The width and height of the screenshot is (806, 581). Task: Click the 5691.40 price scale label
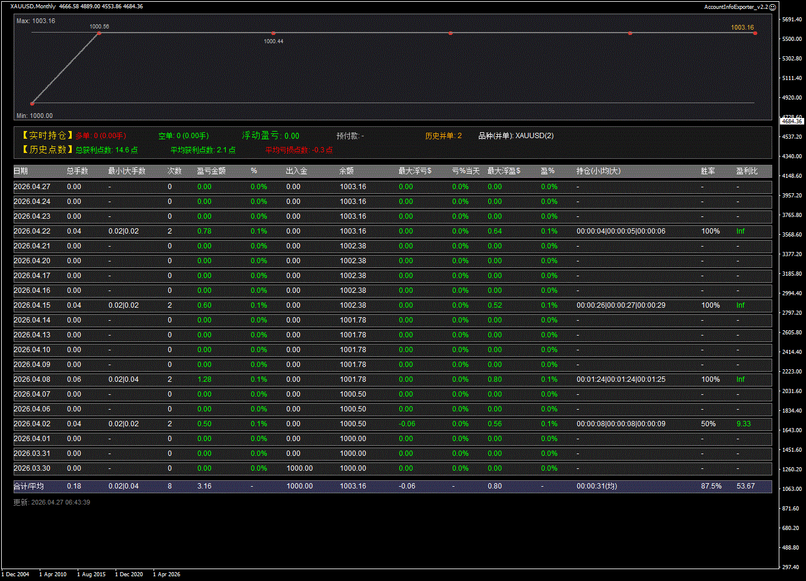(x=791, y=20)
